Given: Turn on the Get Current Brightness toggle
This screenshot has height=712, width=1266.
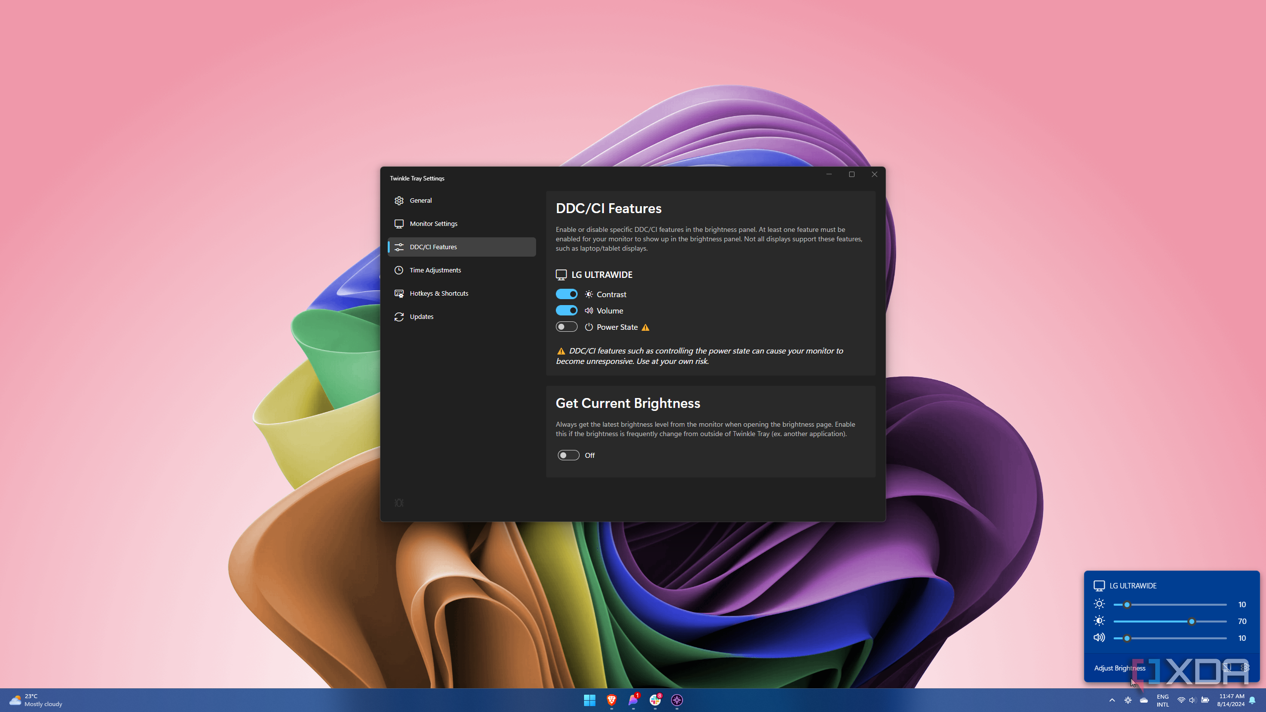Looking at the screenshot, I should 568,455.
